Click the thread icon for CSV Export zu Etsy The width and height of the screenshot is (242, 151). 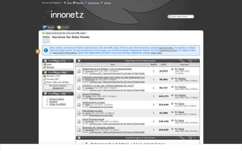pyautogui.click(x=79, y=113)
